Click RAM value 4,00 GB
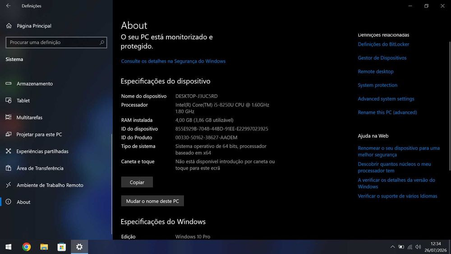451x254 pixels. click(x=204, y=120)
